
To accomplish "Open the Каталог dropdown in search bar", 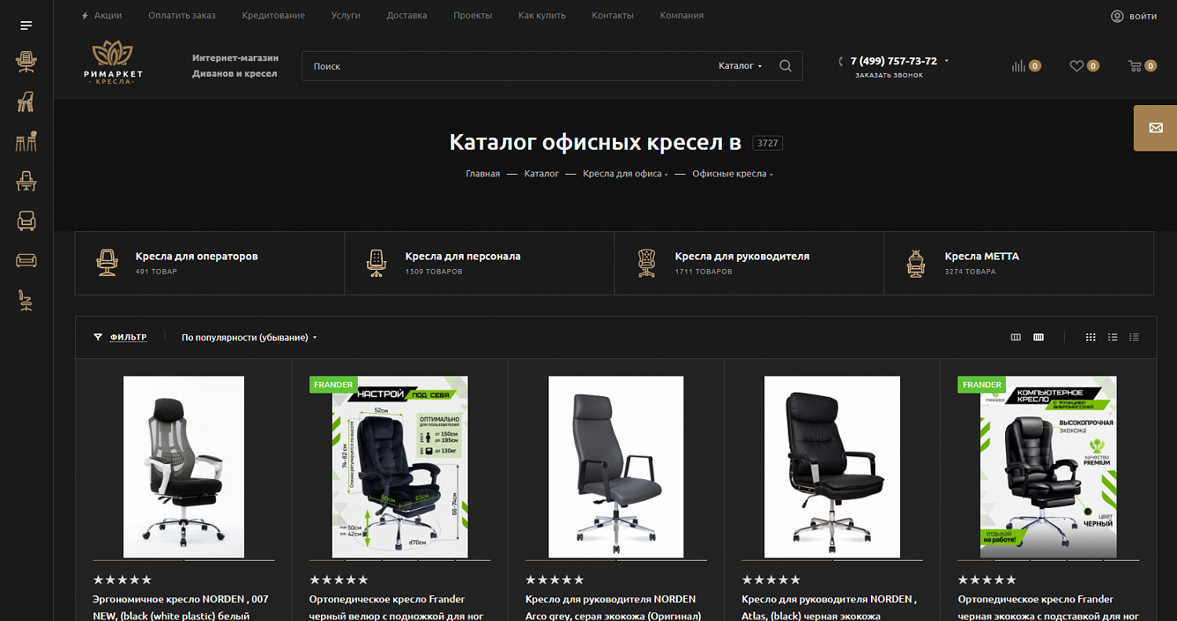I will (x=740, y=66).
